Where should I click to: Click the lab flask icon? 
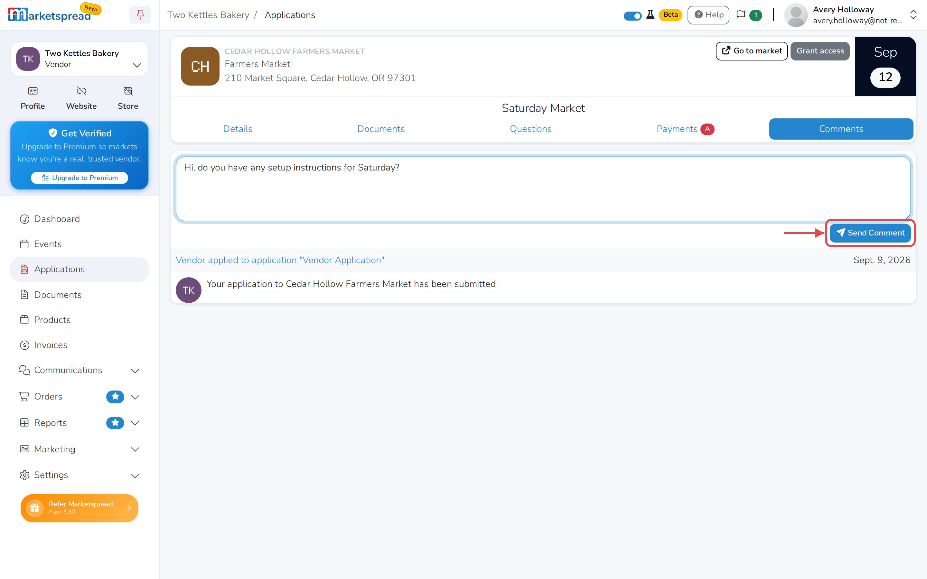pos(651,15)
